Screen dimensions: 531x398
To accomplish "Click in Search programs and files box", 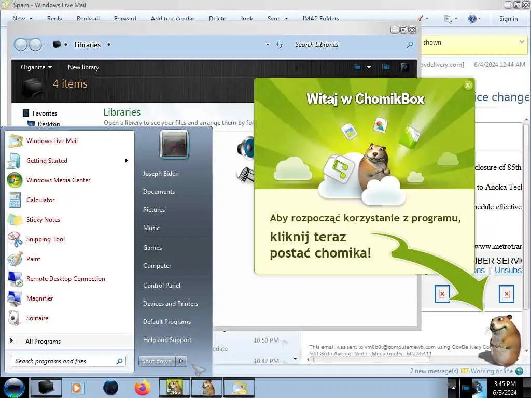I will pyautogui.click(x=68, y=361).
